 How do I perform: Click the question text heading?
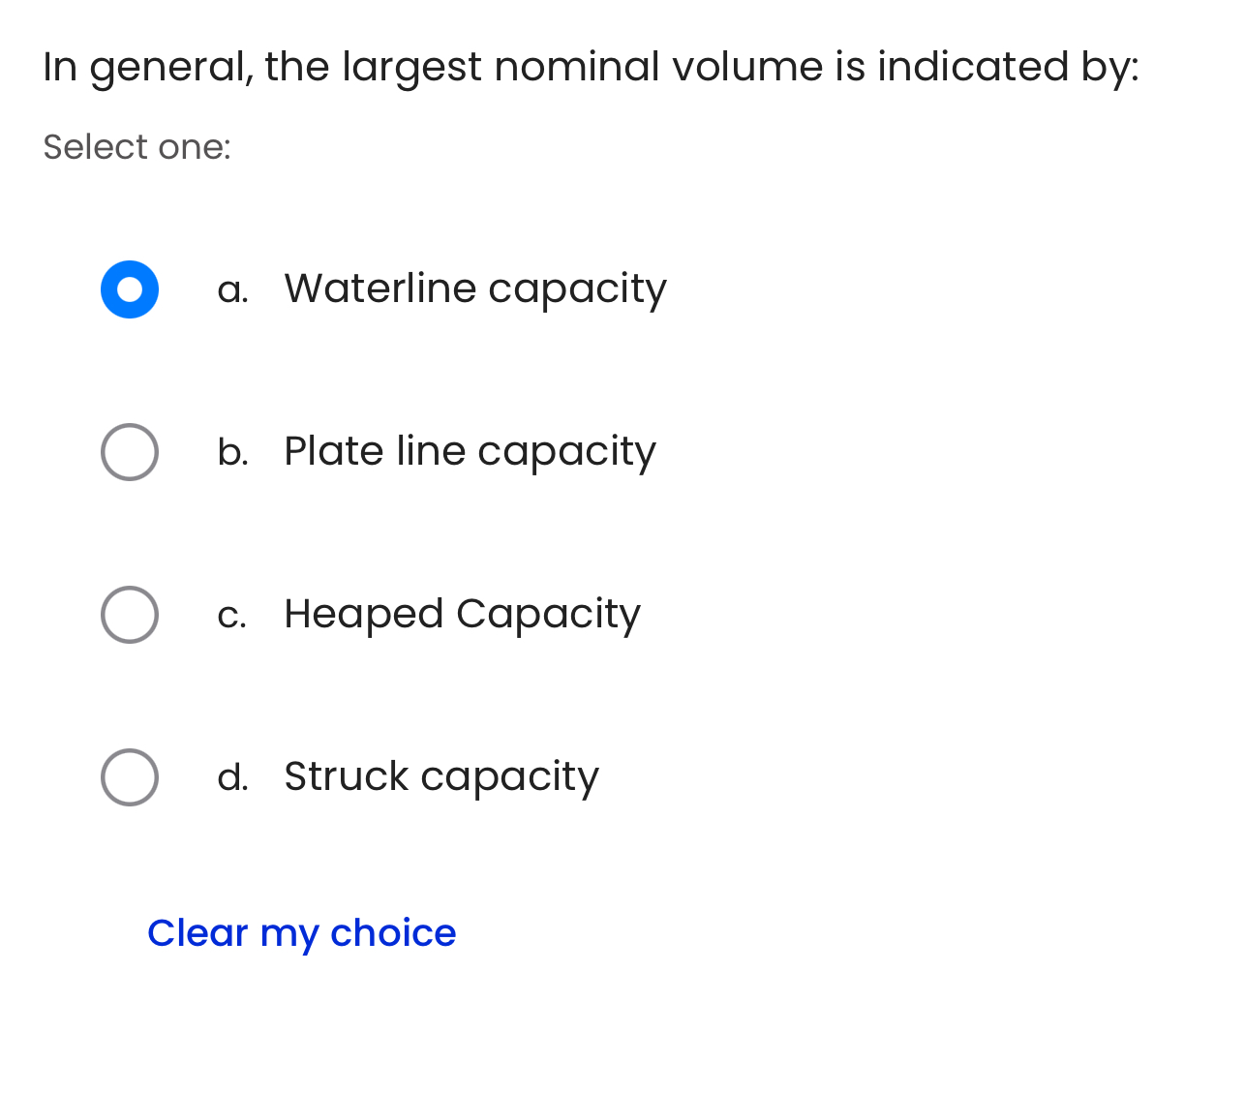(591, 66)
